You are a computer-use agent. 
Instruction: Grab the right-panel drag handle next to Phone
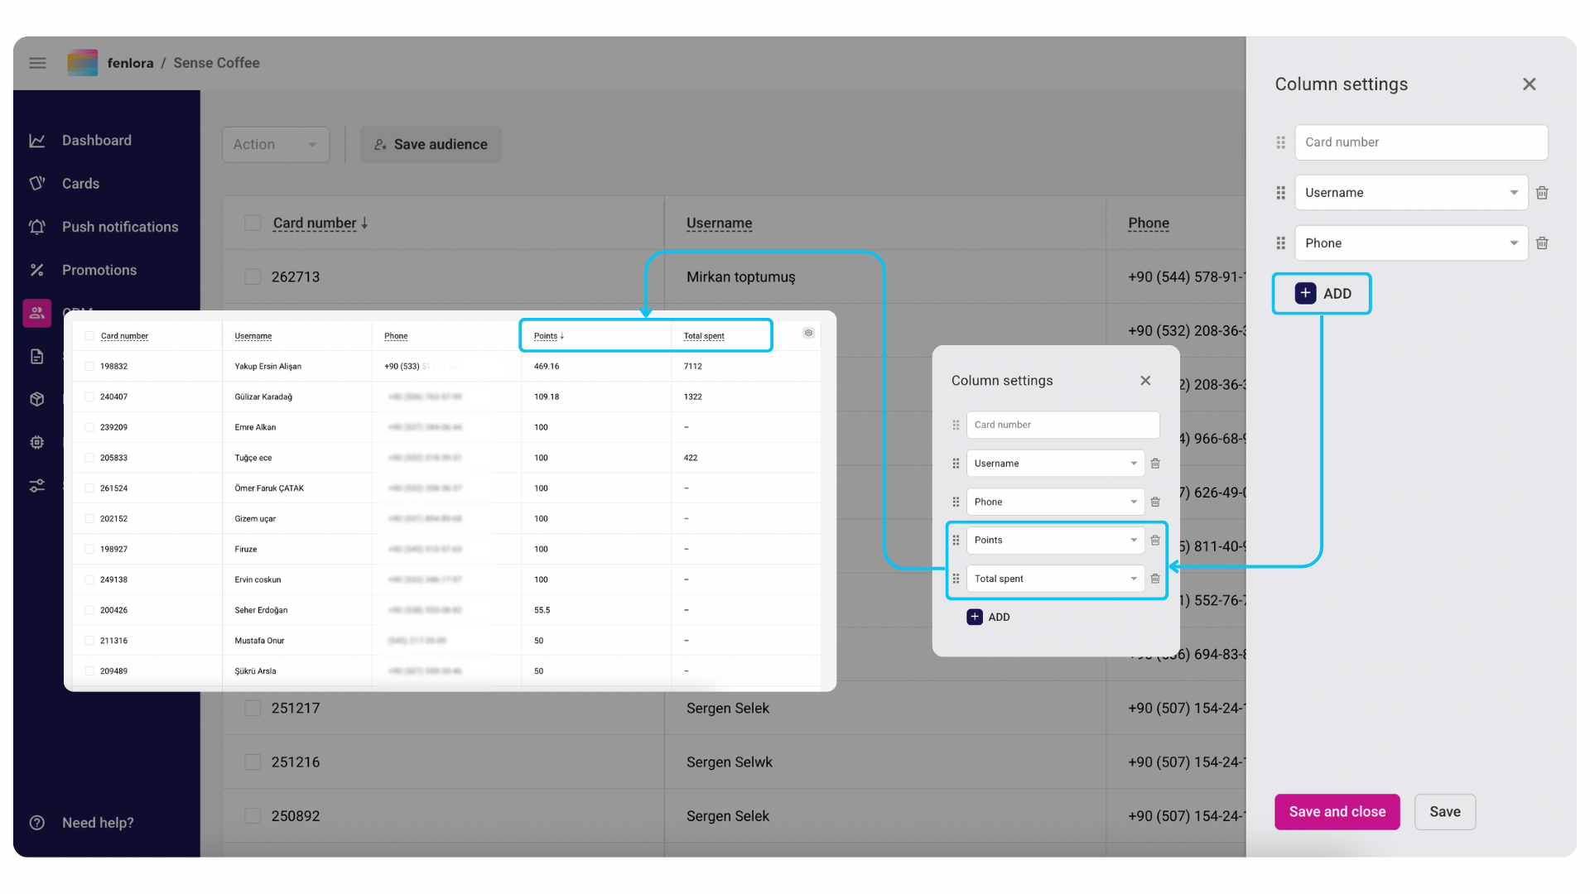(1281, 243)
